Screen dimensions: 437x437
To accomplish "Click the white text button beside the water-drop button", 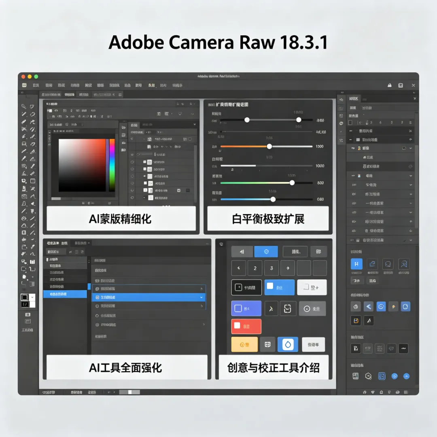I will tap(313, 344).
